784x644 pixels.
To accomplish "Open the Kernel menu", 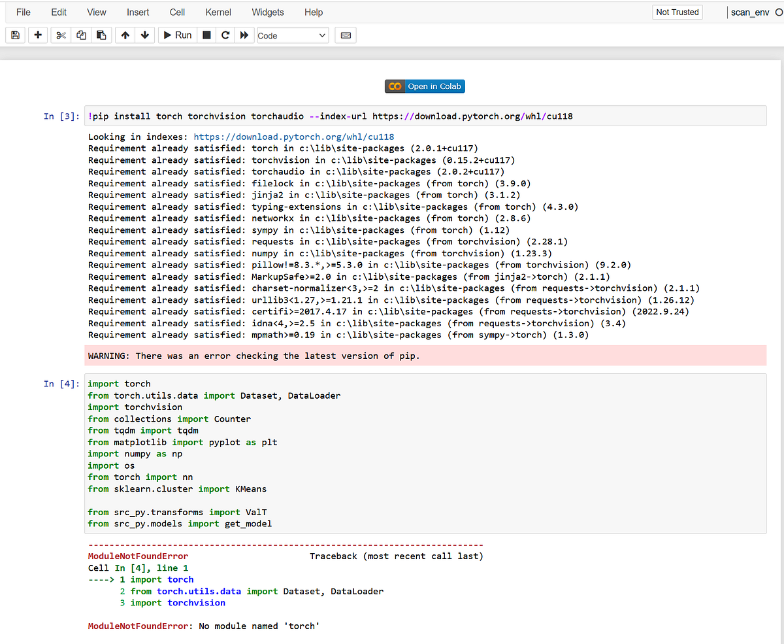I will coord(218,12).
